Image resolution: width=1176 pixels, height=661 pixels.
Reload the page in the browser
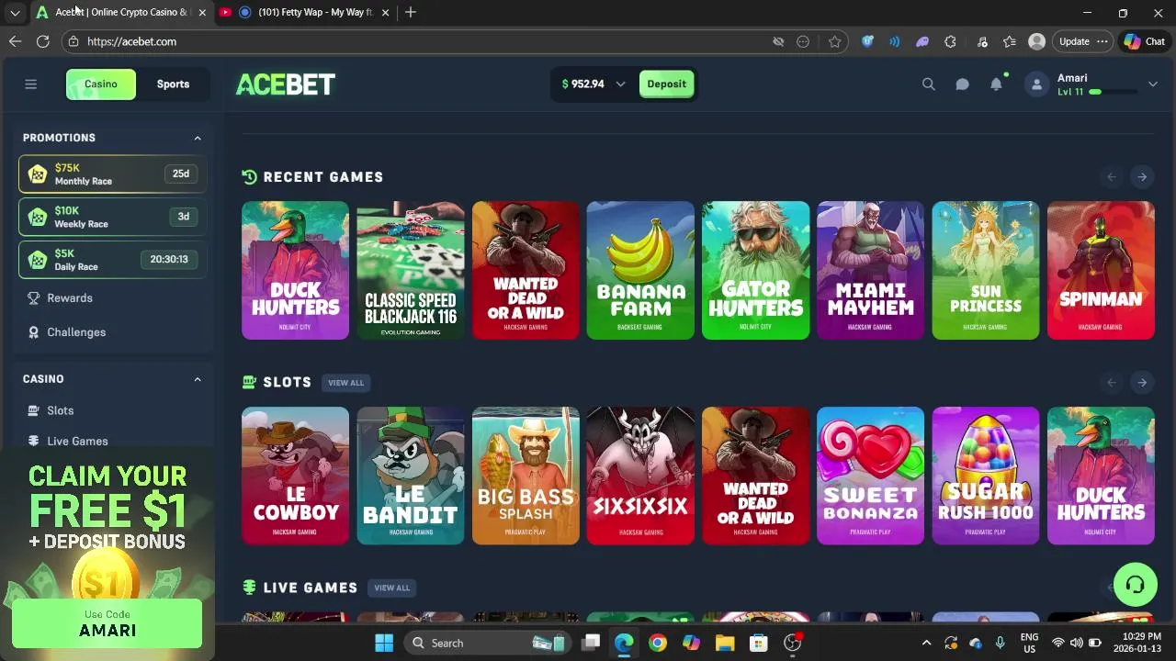click(x=42, y=41)
